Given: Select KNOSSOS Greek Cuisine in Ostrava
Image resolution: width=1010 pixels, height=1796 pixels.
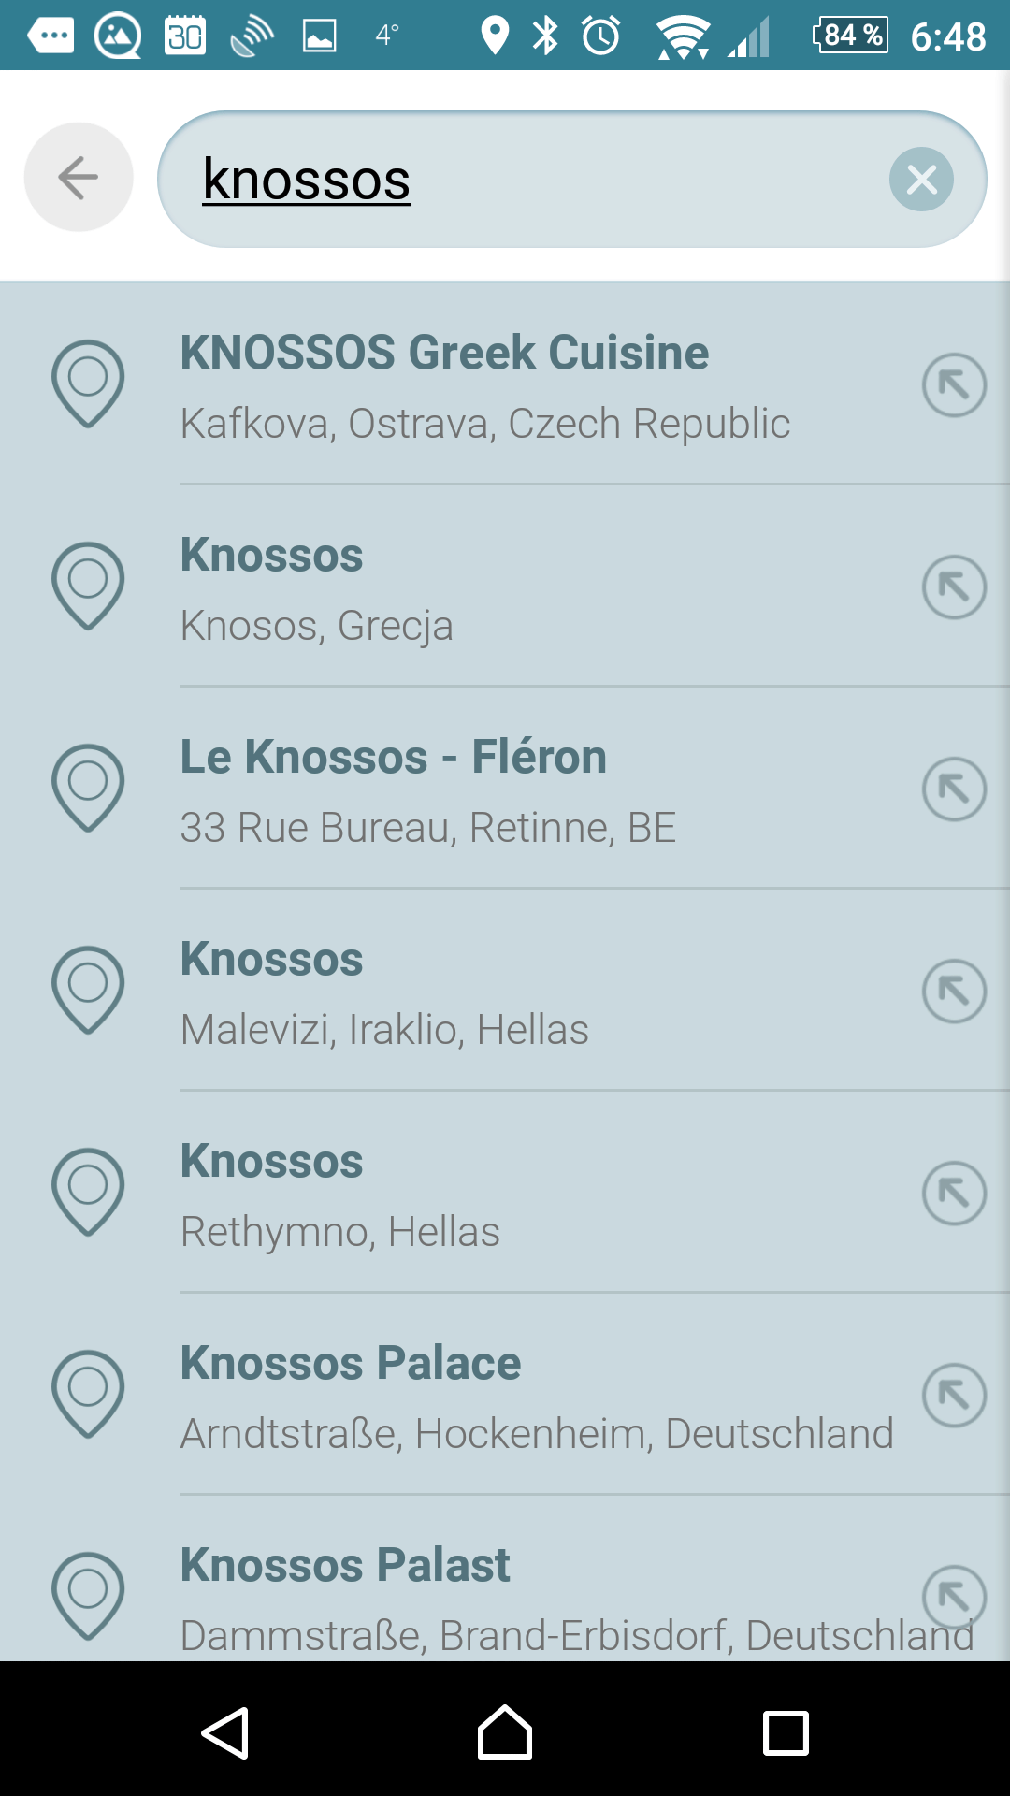Looking at the screenshot, I should coord(486,385).
